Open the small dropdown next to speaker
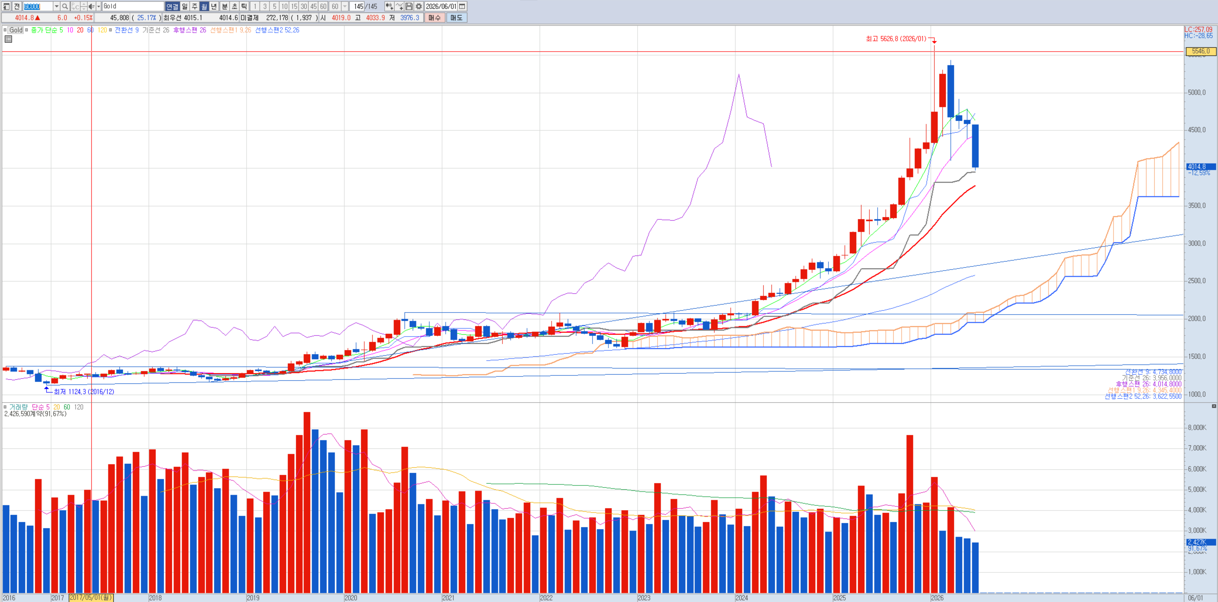Screen dimensions: 1218x602 coord(99,6)
